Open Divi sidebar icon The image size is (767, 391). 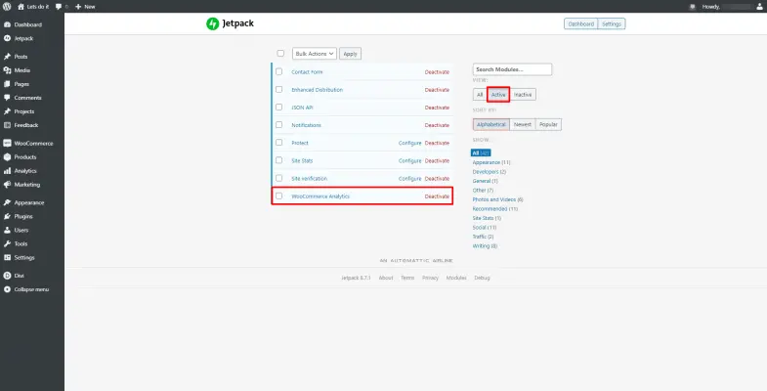click(x=7, y=276)
